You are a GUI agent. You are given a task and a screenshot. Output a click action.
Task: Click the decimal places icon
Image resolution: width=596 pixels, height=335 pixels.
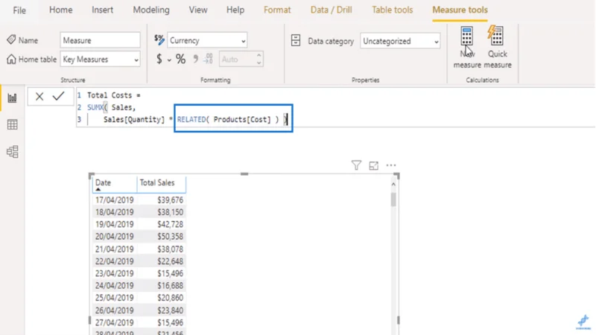(x=208, y=59)
